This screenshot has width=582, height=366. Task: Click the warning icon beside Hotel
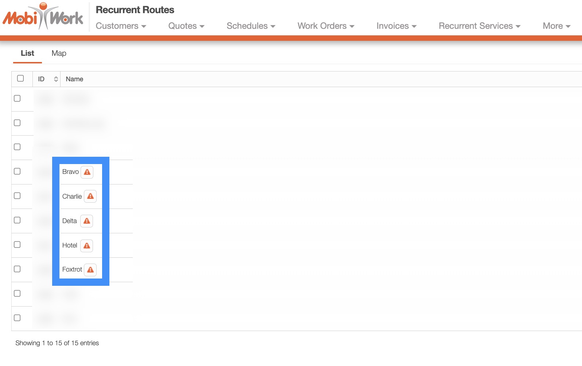point(87,246)
